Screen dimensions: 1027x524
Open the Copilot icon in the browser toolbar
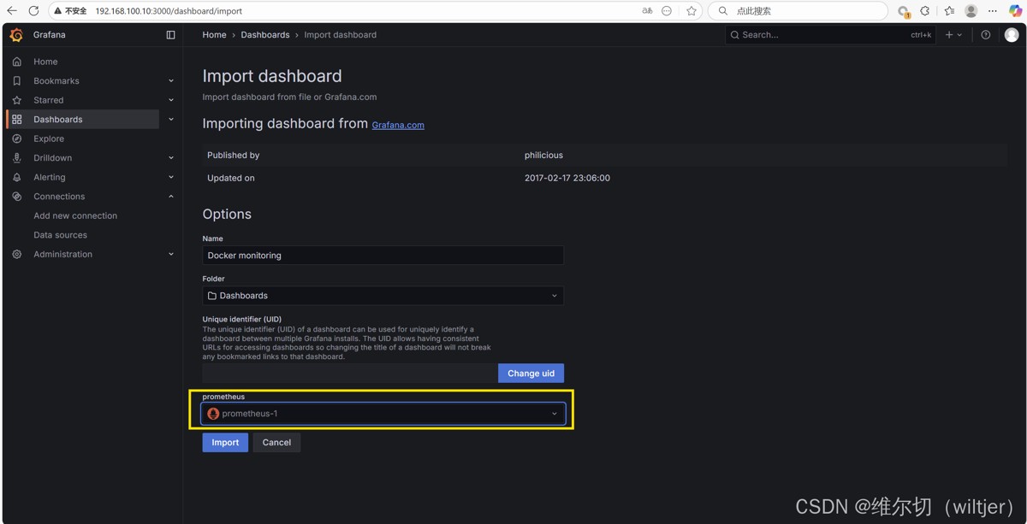pos(1015,11)
